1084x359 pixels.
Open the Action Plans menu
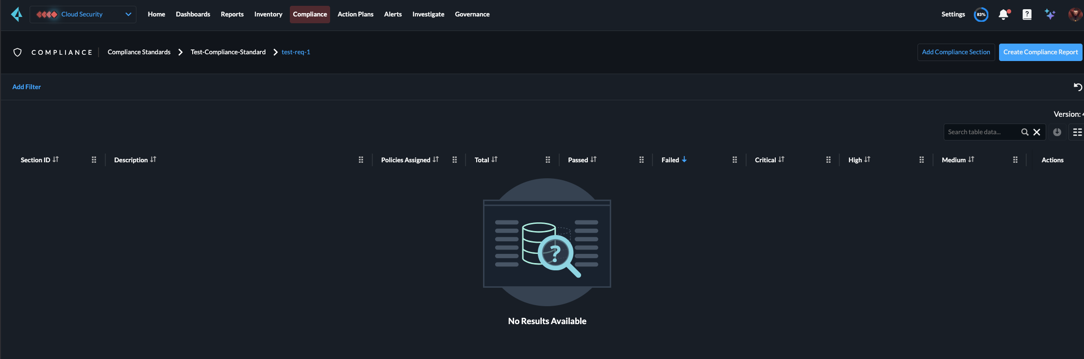click(x=355, y=15)
